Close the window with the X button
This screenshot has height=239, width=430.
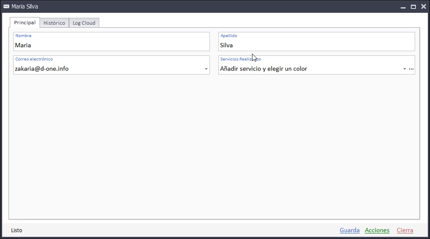click(423, 6)
